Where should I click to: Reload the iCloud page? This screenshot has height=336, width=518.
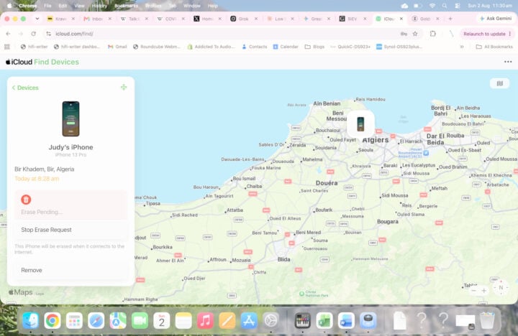pos(33,34)
